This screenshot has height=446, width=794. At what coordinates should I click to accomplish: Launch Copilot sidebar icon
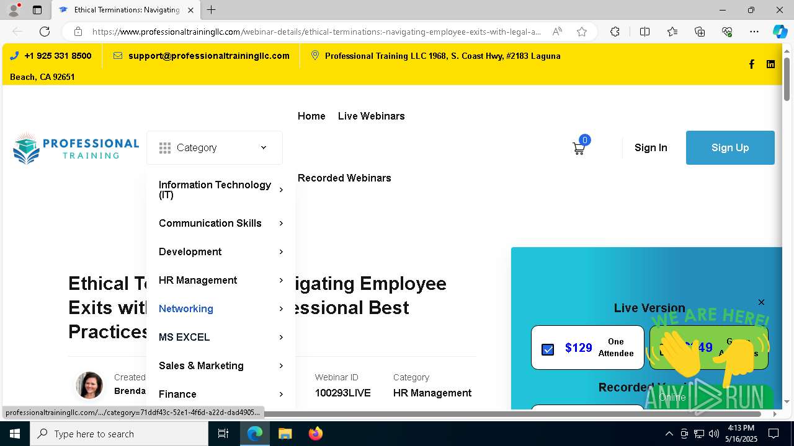(x=780, y=32)
